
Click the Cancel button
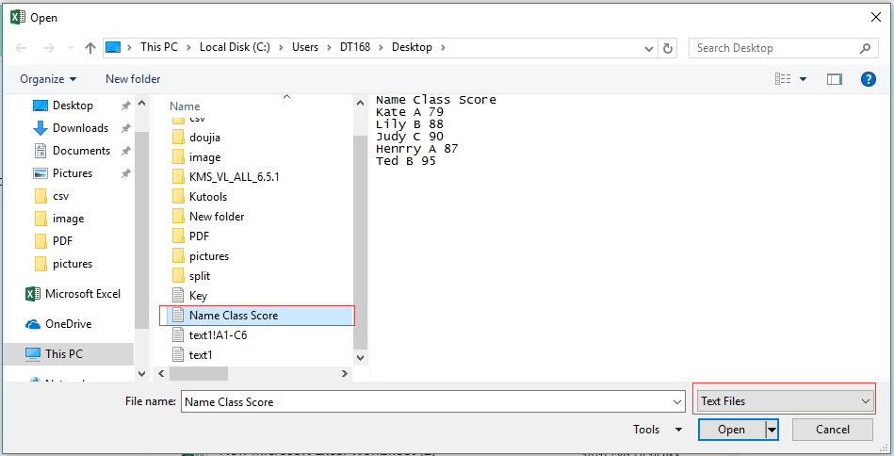[x=832, y=430]
